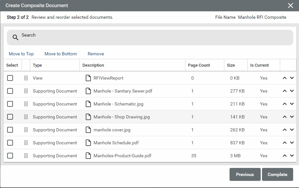Click file icon beside Manholes-Product-Guide.pdf
This screenshot has height=188, width=299.
click(88, 156)
